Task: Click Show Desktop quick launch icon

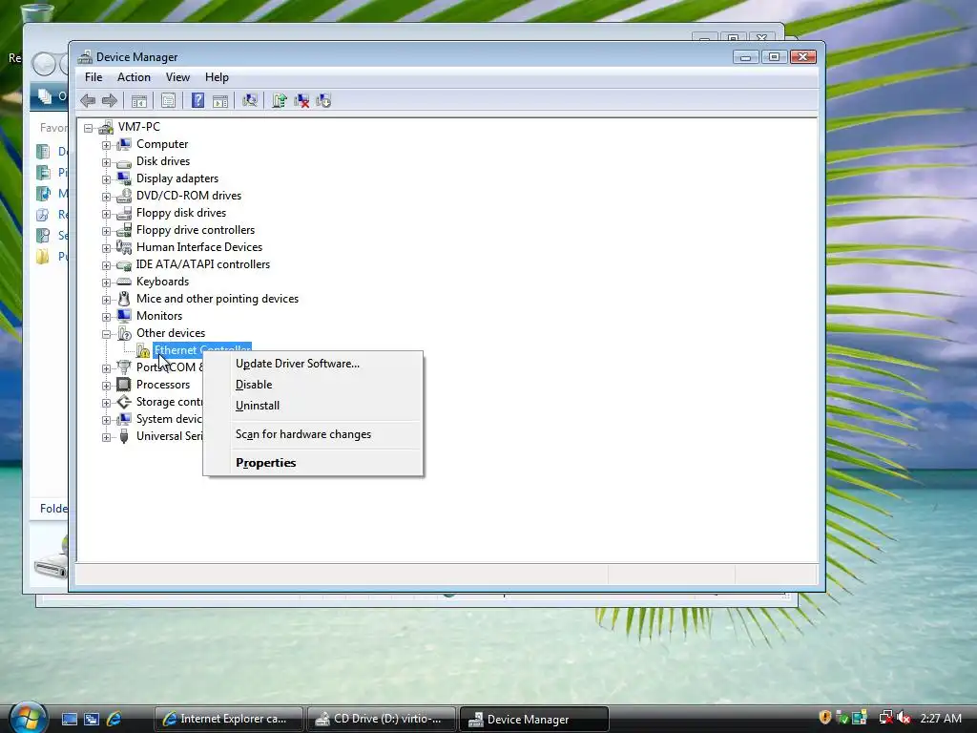Action: pos(70,719)
